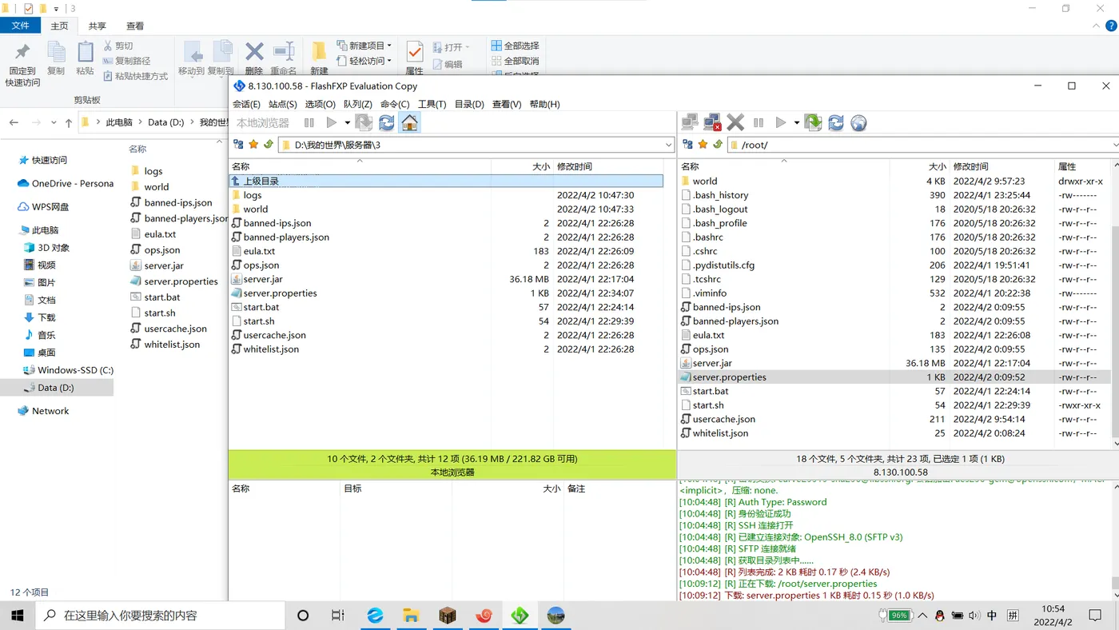The height and width of the screenshot is (630, 1119).
Task: Open the 帮助(H) menu
Action: point(544,104)
